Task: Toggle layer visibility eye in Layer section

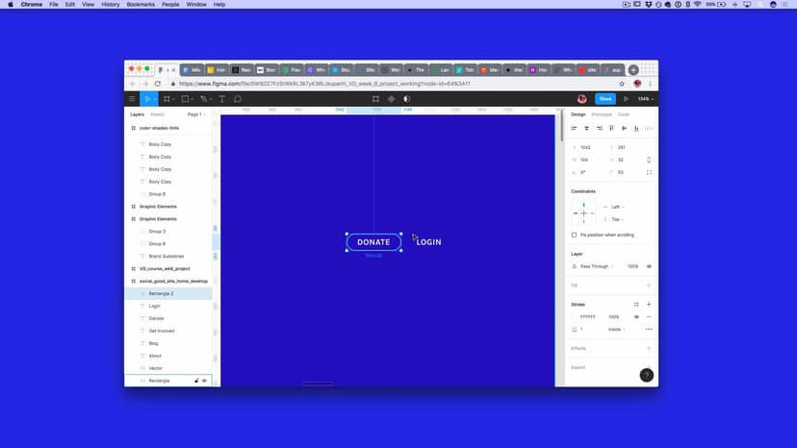Action: click(x=649, y=266)
